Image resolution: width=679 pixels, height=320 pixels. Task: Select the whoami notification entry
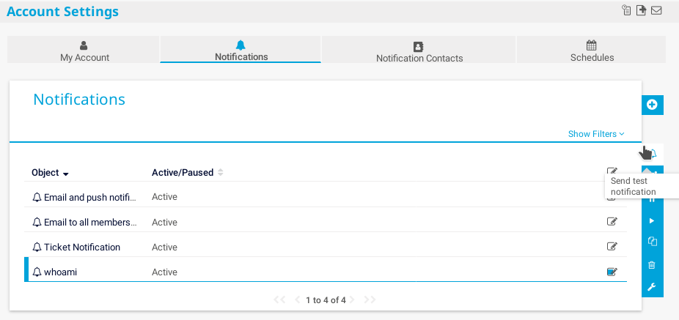click(60, 272)
